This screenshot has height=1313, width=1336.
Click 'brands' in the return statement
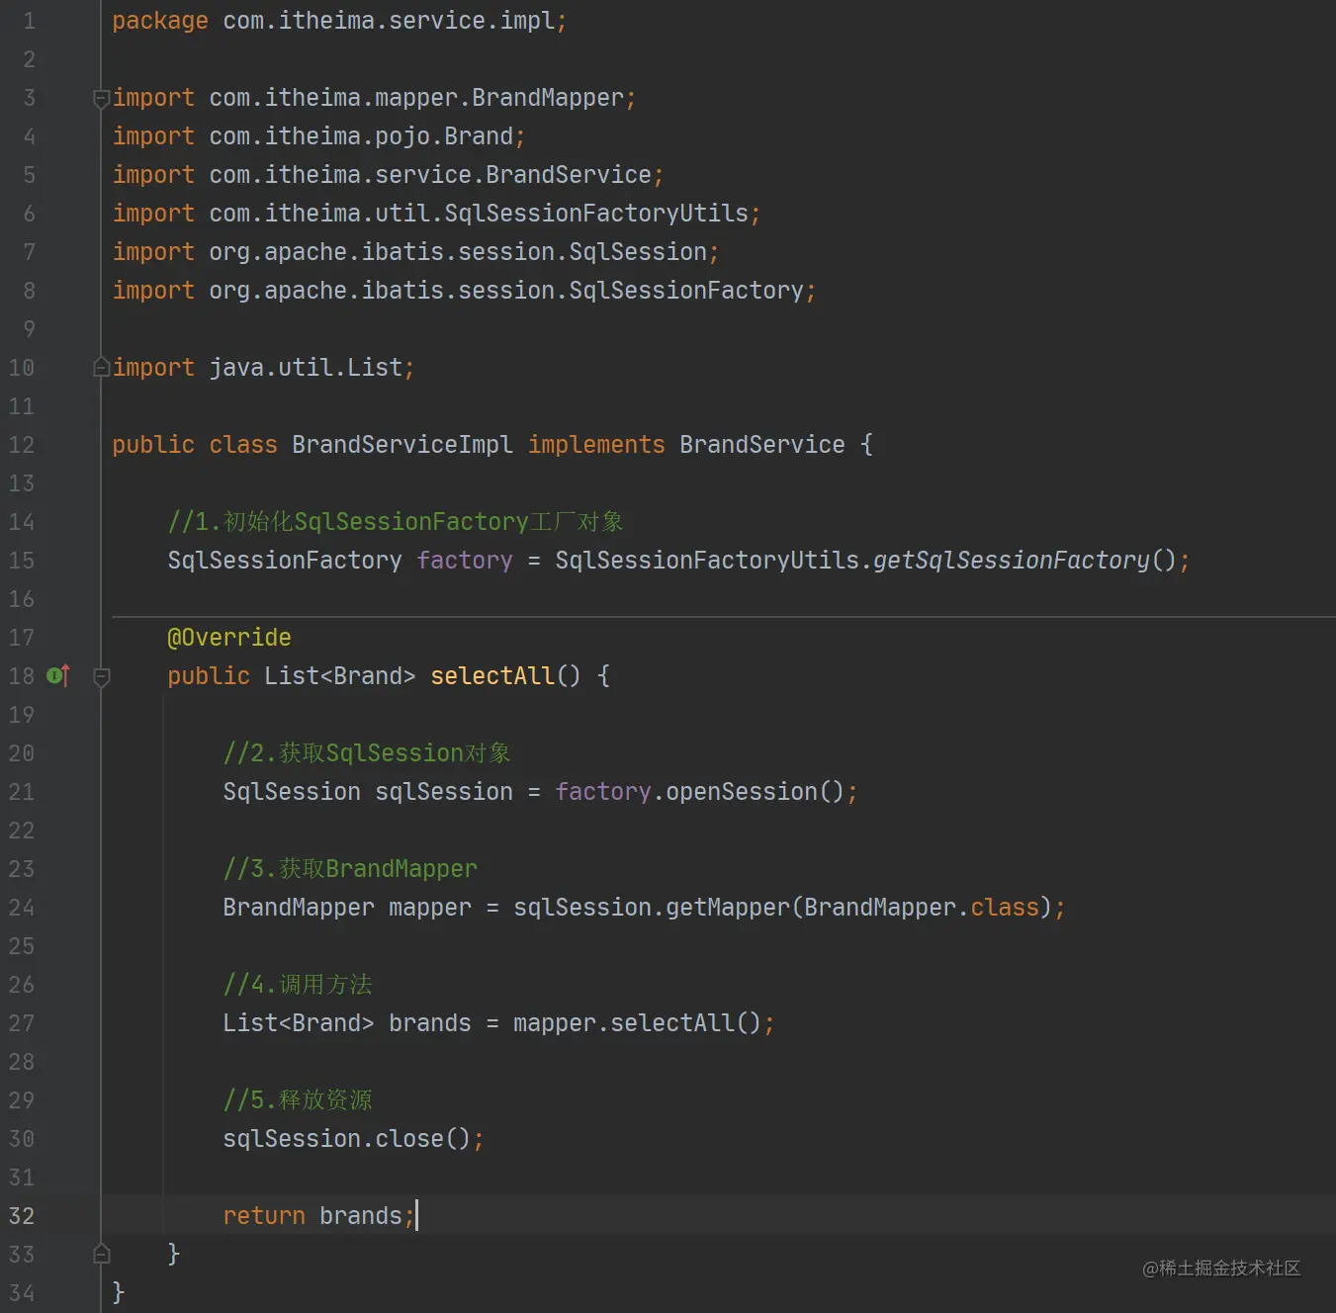pyautogui.click(x=361, y=1216)
